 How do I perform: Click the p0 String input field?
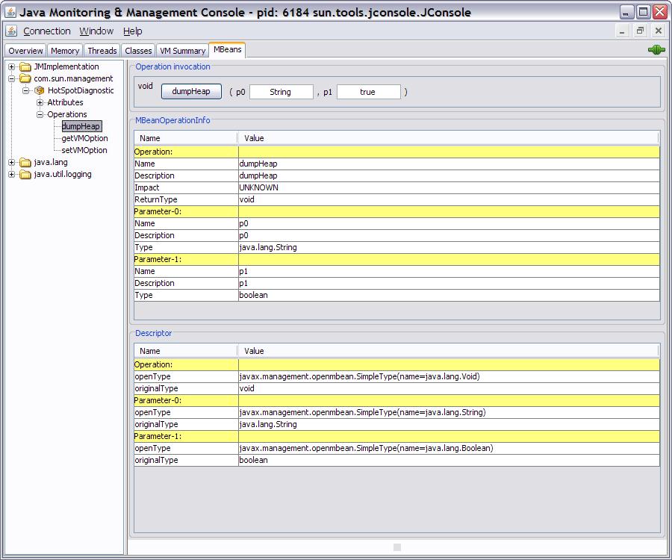(281, 92)
